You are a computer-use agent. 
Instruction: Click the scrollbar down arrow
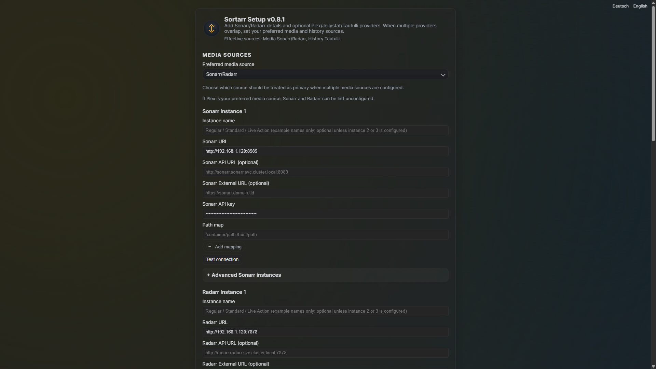pos(653,366)
